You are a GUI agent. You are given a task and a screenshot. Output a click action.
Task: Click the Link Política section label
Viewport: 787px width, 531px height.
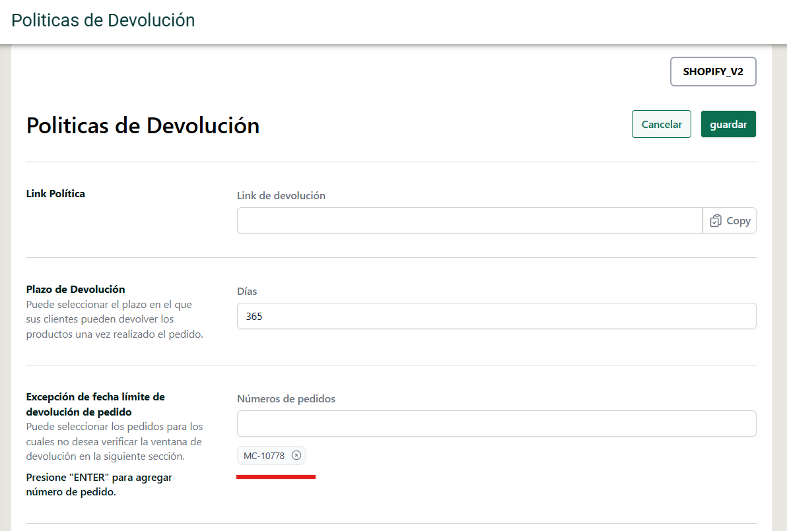[55, 194]
